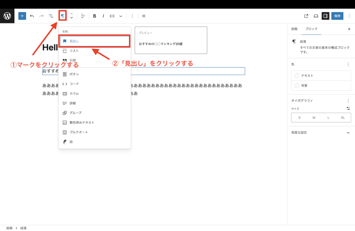
Task: Undo the last change
Action: (x=32, y=16)
